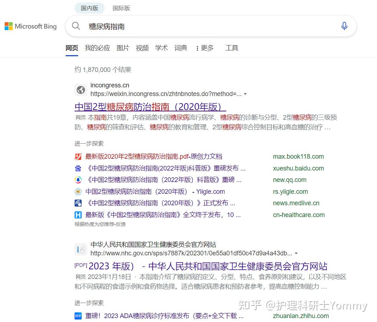Open the three-dot 更多 menu

pyautogui.click(x=205, y=48)
